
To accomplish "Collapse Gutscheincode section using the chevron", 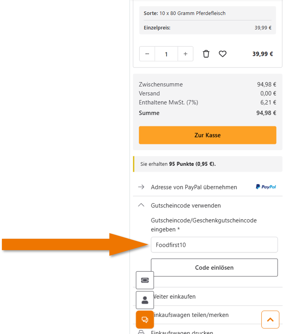I will [x=141, y=205].
